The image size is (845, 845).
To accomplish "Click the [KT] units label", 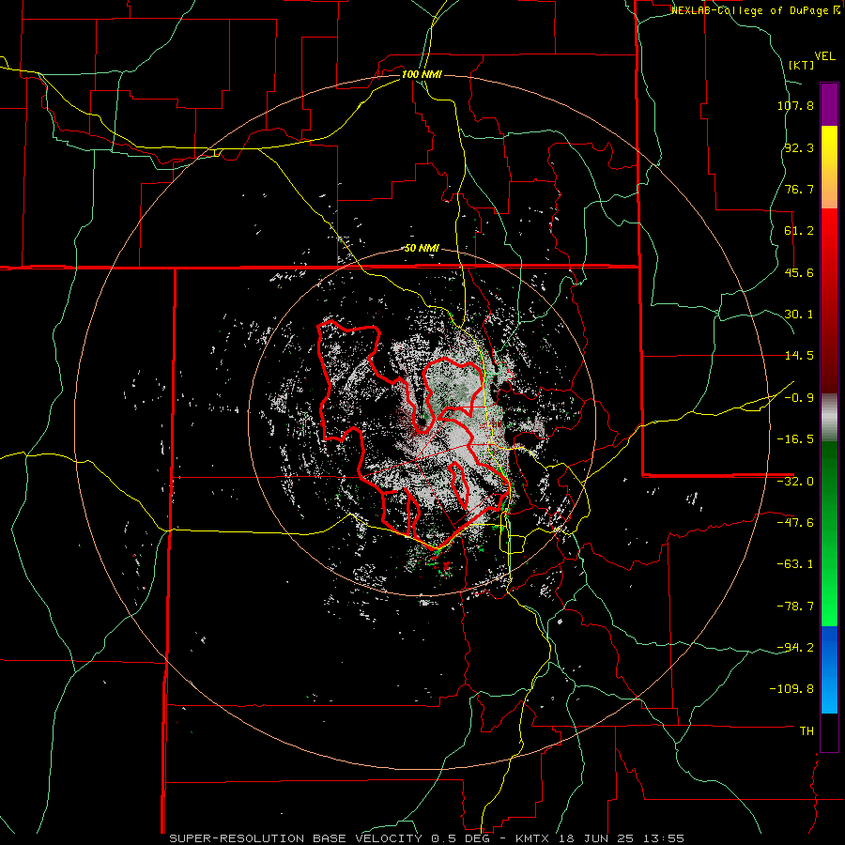I will [801, 65].
